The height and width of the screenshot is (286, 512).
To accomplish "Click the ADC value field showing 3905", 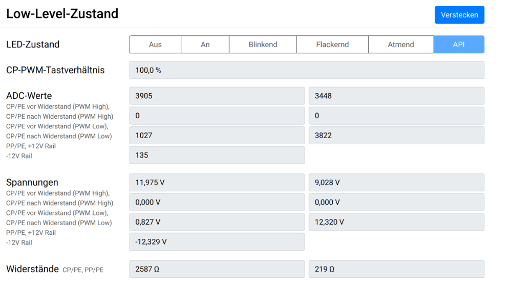I will coord(217,96).
